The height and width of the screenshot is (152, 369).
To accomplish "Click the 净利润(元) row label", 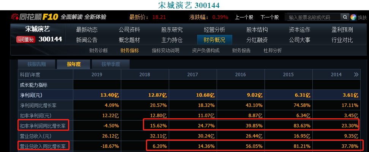I will (32, 95).
